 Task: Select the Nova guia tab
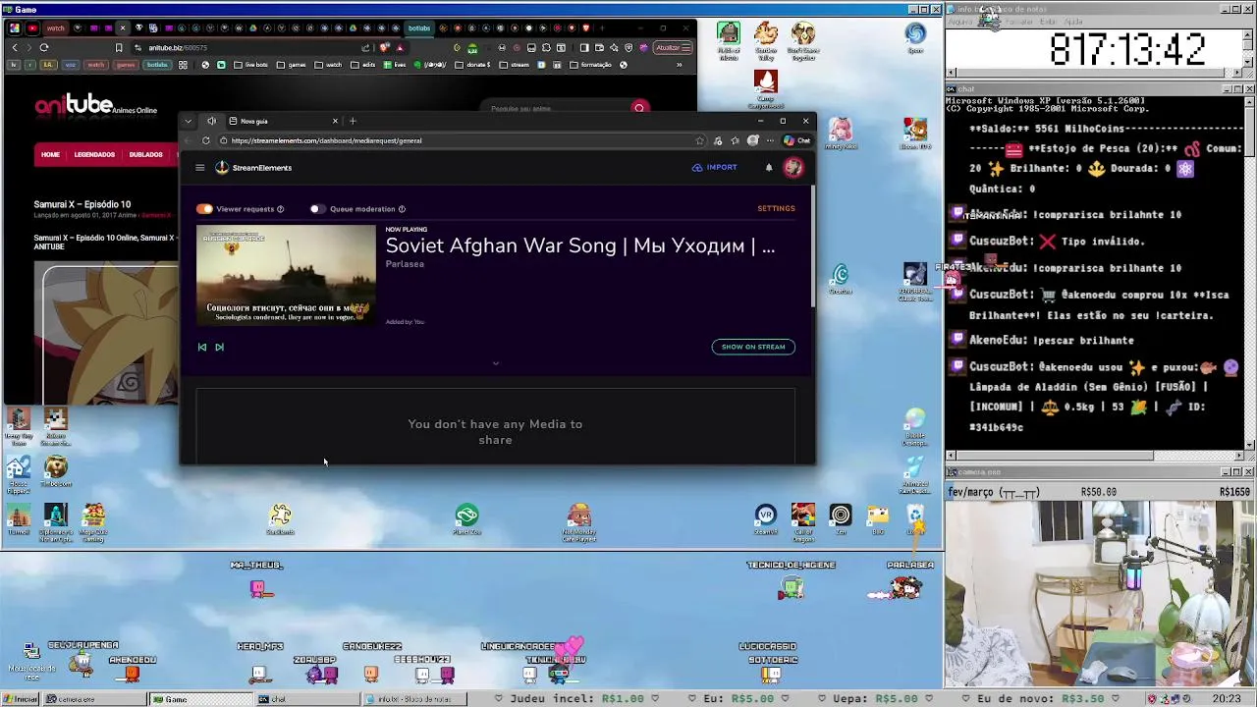pos(283,121)
